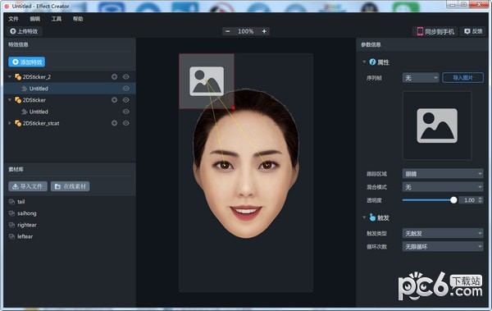Click the add plus icon on 2DSticker row

click(x=114, y=100)
